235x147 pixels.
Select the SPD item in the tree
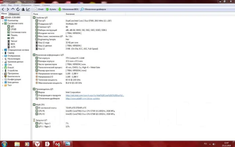[x=12, y=38]
